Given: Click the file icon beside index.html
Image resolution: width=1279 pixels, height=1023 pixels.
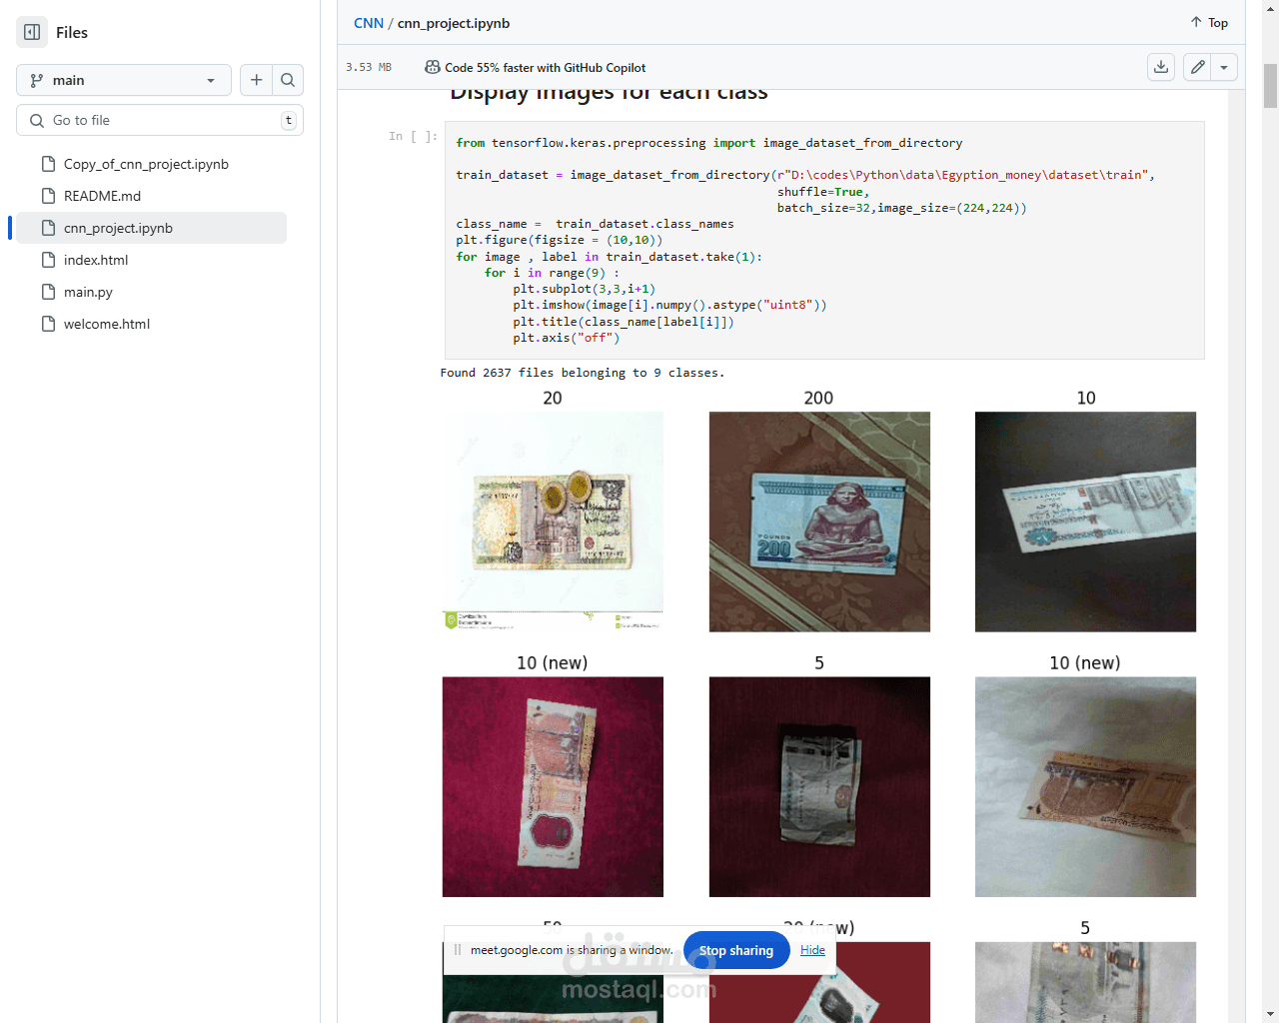Looking at the screenshot, I should [48, 260].
